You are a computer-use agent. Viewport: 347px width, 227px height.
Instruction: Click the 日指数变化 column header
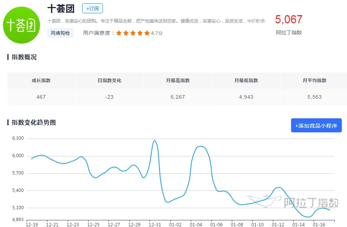110,81
